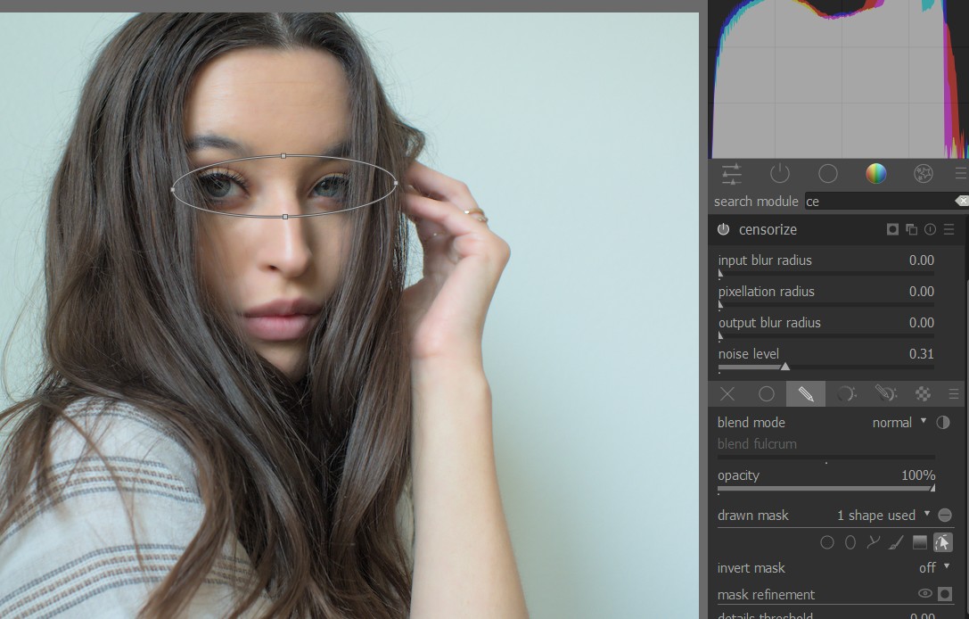Add an ellipse mask shape

point(850,542)
